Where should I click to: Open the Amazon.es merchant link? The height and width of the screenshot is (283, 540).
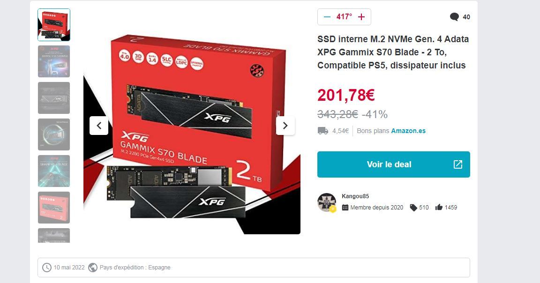click(x=408, y=131)
